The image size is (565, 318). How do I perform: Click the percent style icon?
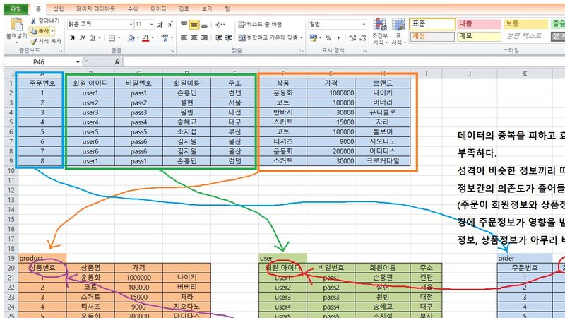coord(328,37)
